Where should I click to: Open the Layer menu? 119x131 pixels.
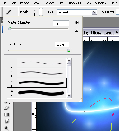(37, 3)
